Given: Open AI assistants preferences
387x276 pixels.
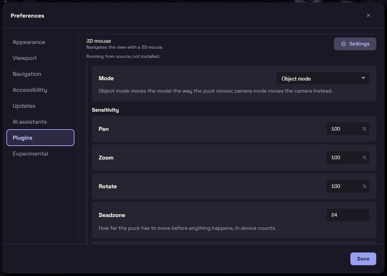Looking at the screenshot, I should coord(40,122).
